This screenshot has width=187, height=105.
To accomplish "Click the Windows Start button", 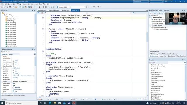I will pyautogui.click(x=2, y=103).
